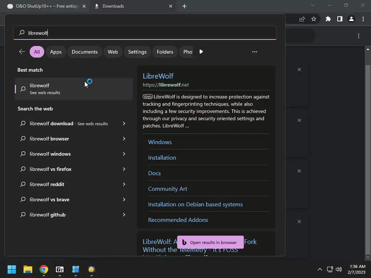Open volume control tray icon
Image resolution: width=371 pixels, height=278 pixels.
(339, 269)
